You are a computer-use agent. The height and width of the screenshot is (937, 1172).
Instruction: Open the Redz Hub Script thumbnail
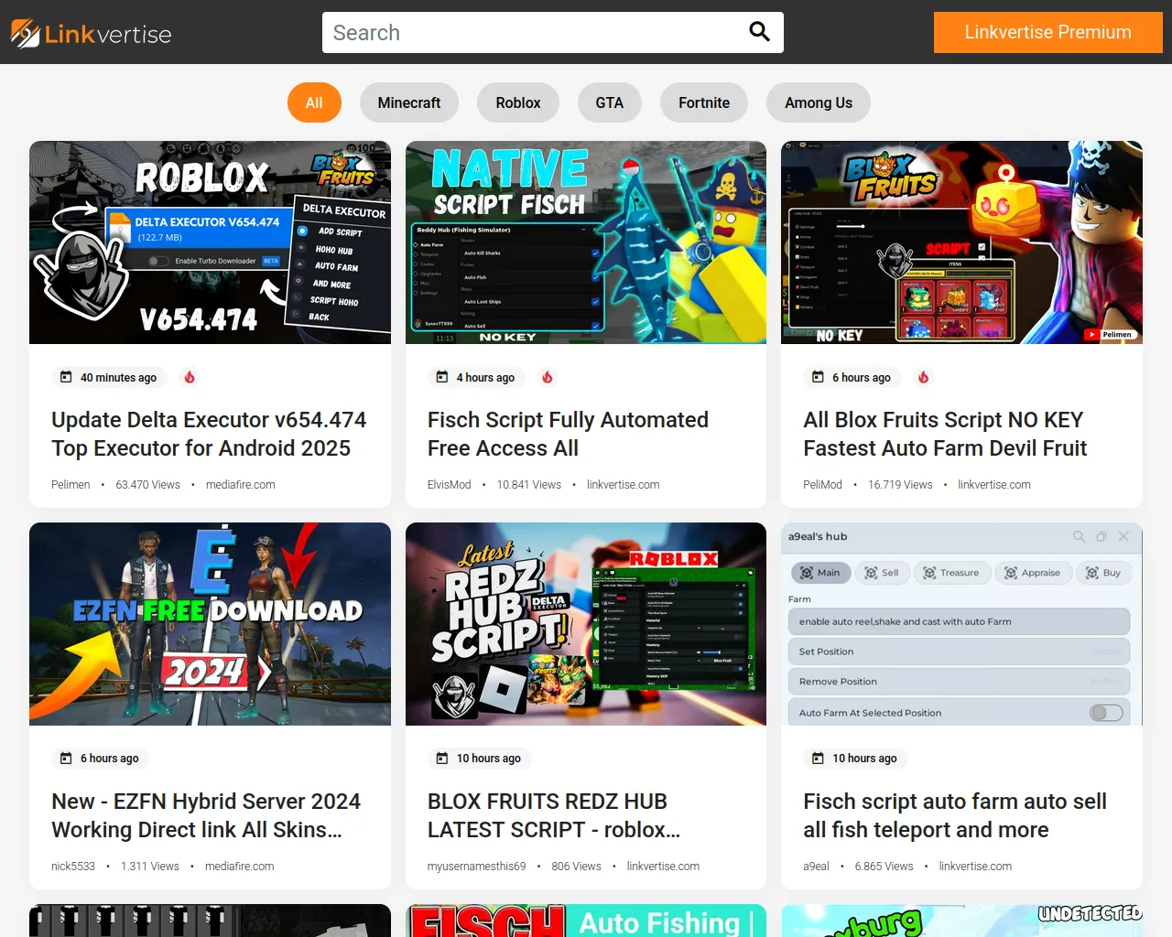point(586,624)
